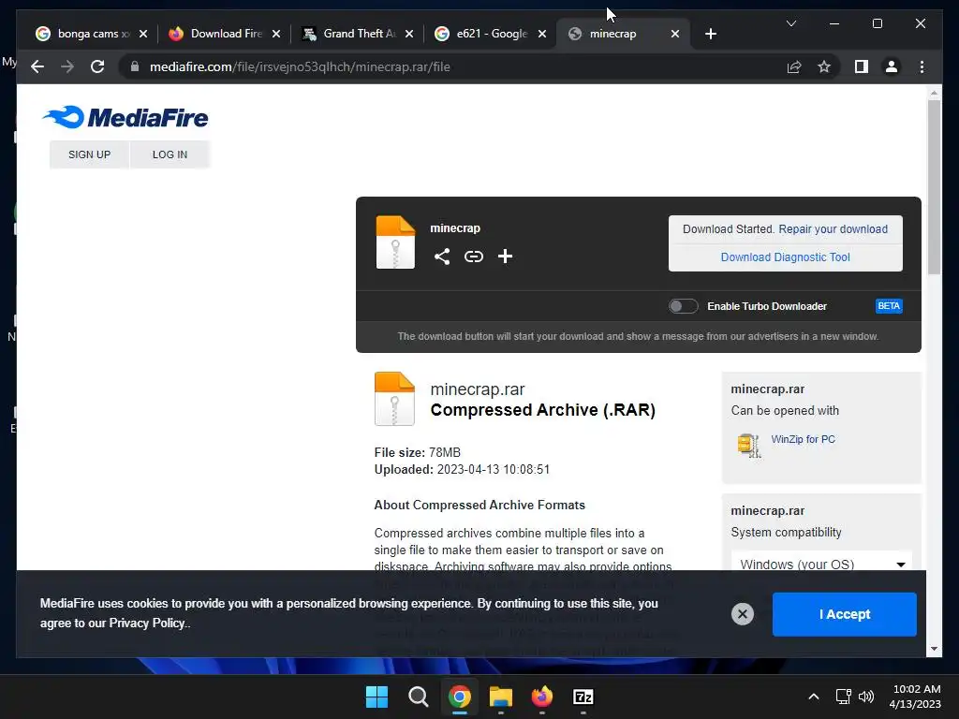Click Chrome icon in taskbar
The image size is (959, 719).
coord(459,697)
